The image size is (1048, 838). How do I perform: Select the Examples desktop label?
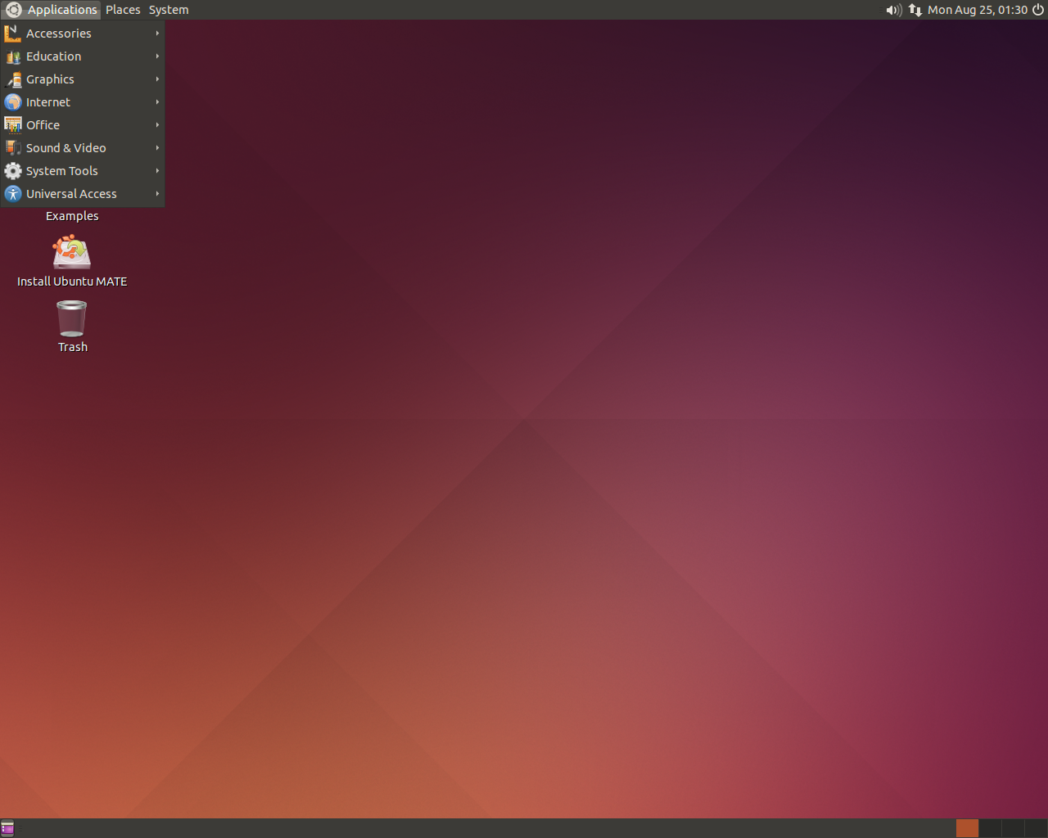72,216
